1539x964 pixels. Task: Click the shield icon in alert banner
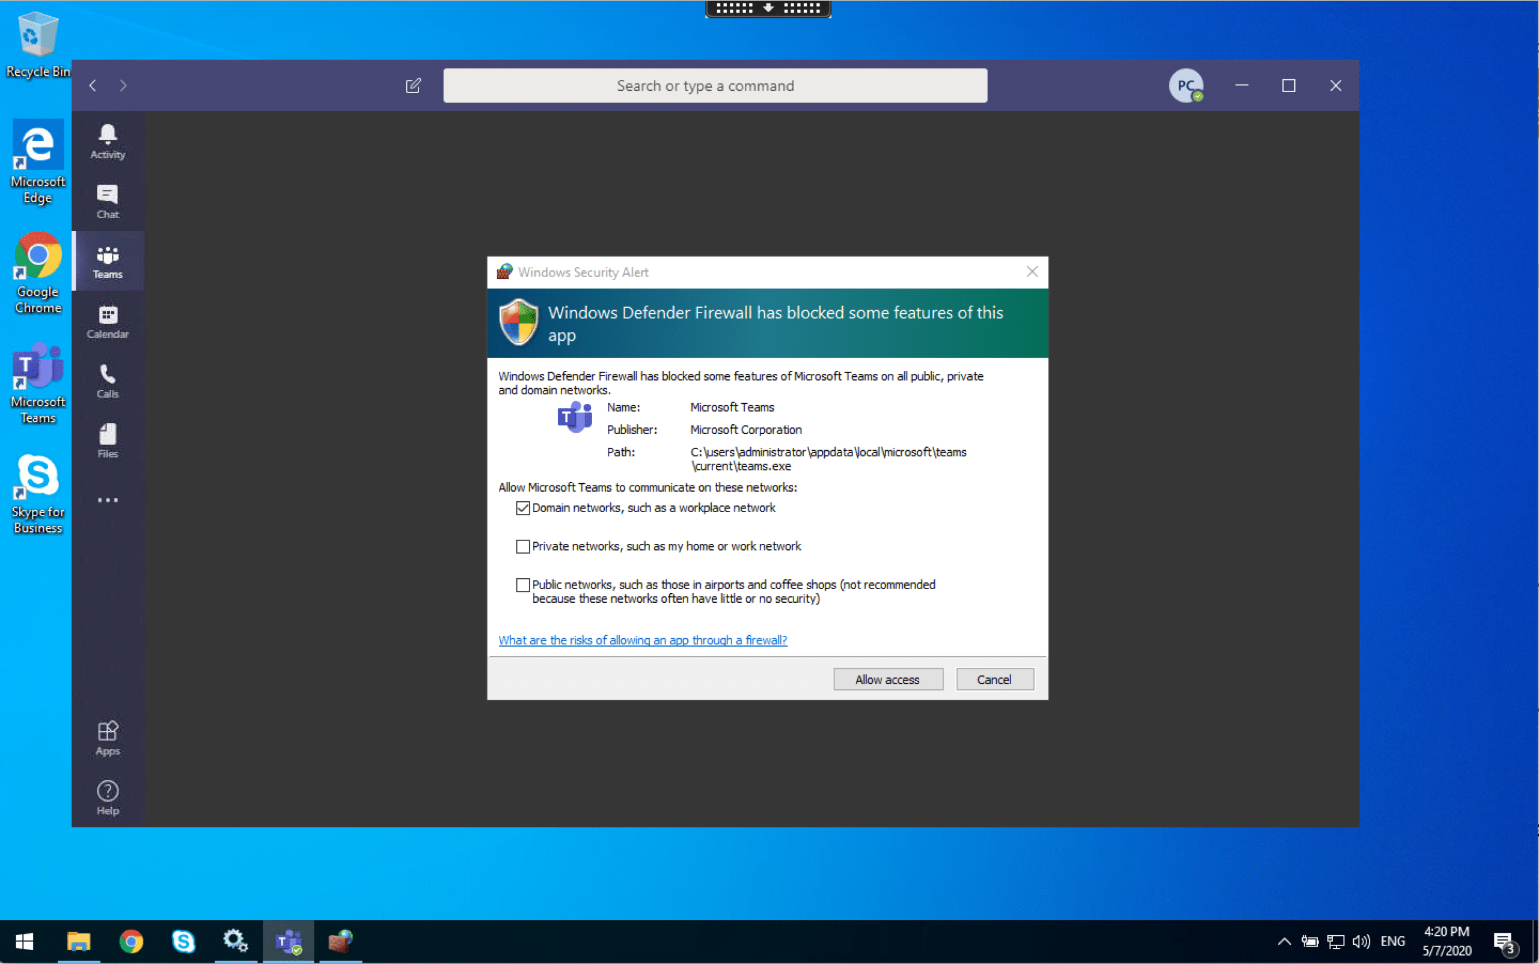tap(519, 322)
